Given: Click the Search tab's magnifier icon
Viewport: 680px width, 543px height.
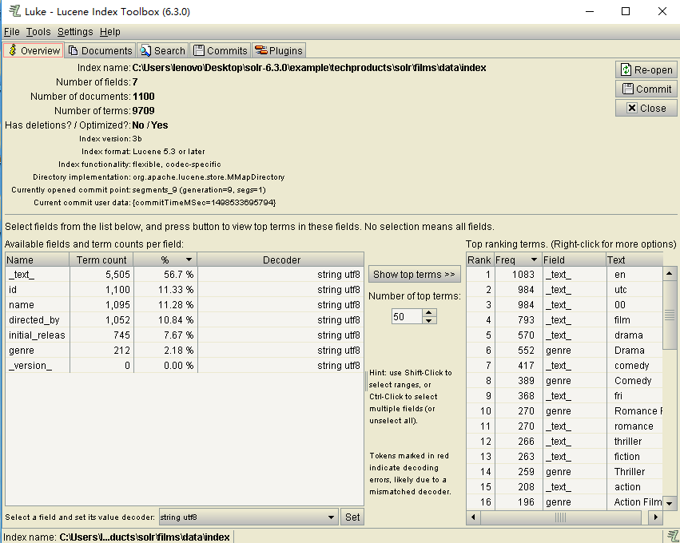Looking at the screenshot, I should [145, 50].
